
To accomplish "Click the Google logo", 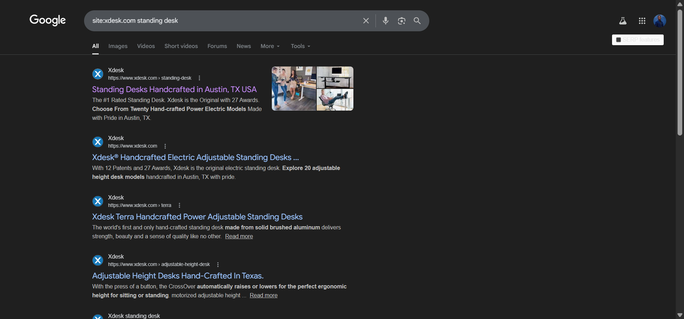I will click(48, 20).
